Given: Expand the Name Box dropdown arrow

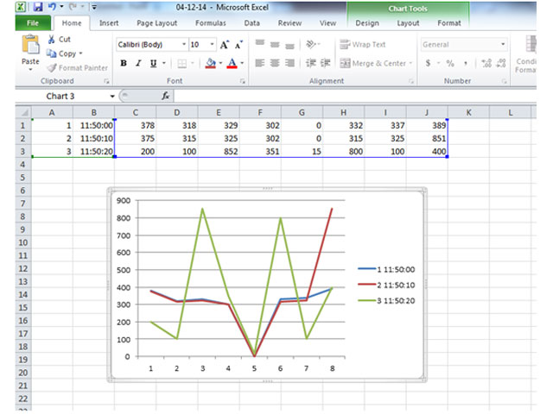Looking at the screenshot, I should click(114, 96).
